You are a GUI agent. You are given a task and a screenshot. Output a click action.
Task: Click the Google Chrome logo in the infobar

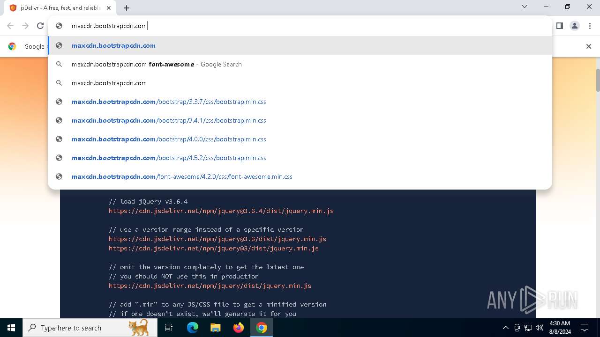click(12, 46)
